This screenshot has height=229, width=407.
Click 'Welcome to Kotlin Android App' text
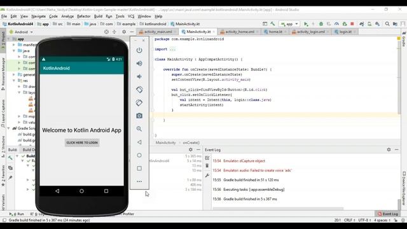coord(82,130)
